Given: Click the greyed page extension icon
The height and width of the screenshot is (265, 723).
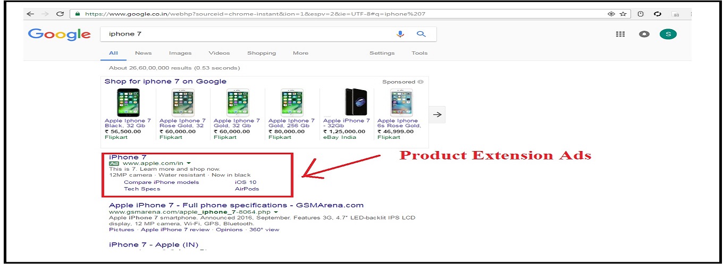Looking at the screenshot, I should click(675, 14).
